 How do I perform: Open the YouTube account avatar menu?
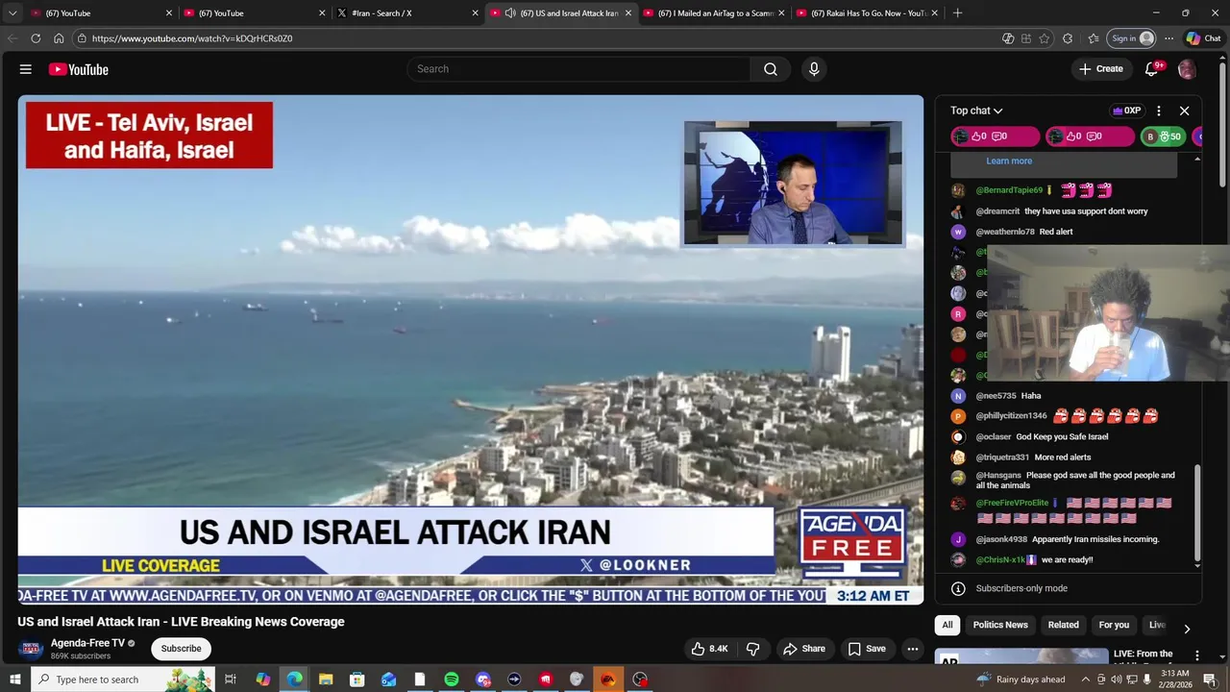(1187, 69)
